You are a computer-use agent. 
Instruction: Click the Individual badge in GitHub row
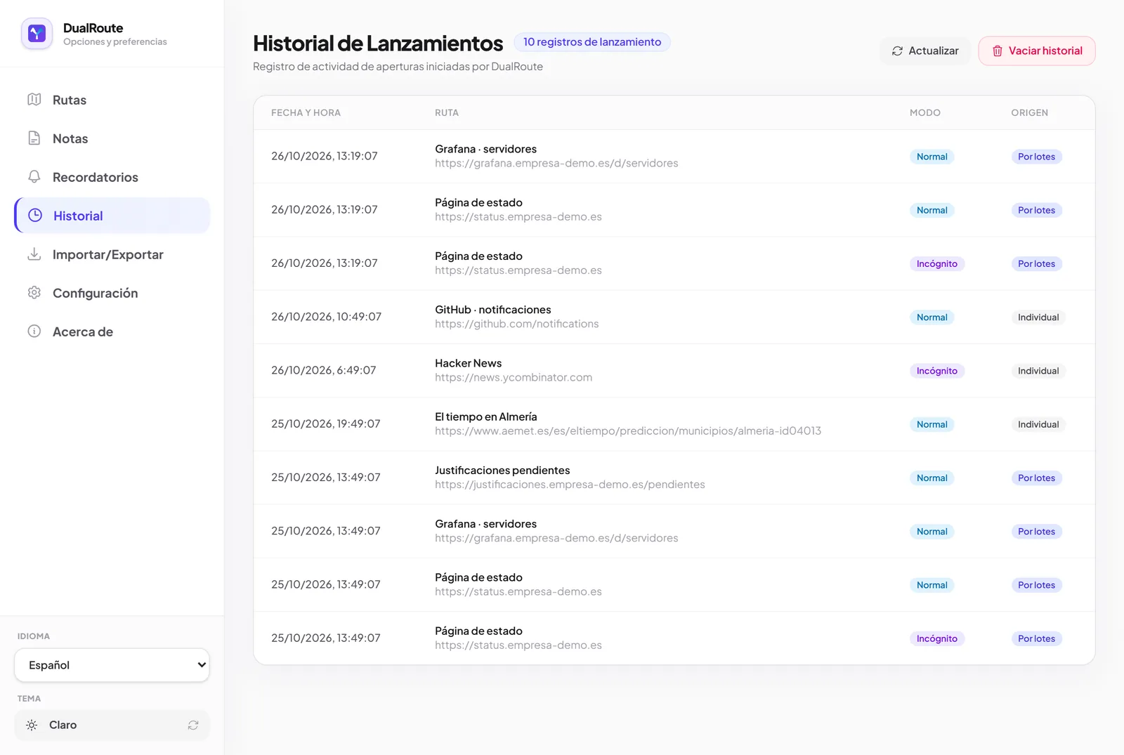pyautogui.click(x=1038, y=317)
